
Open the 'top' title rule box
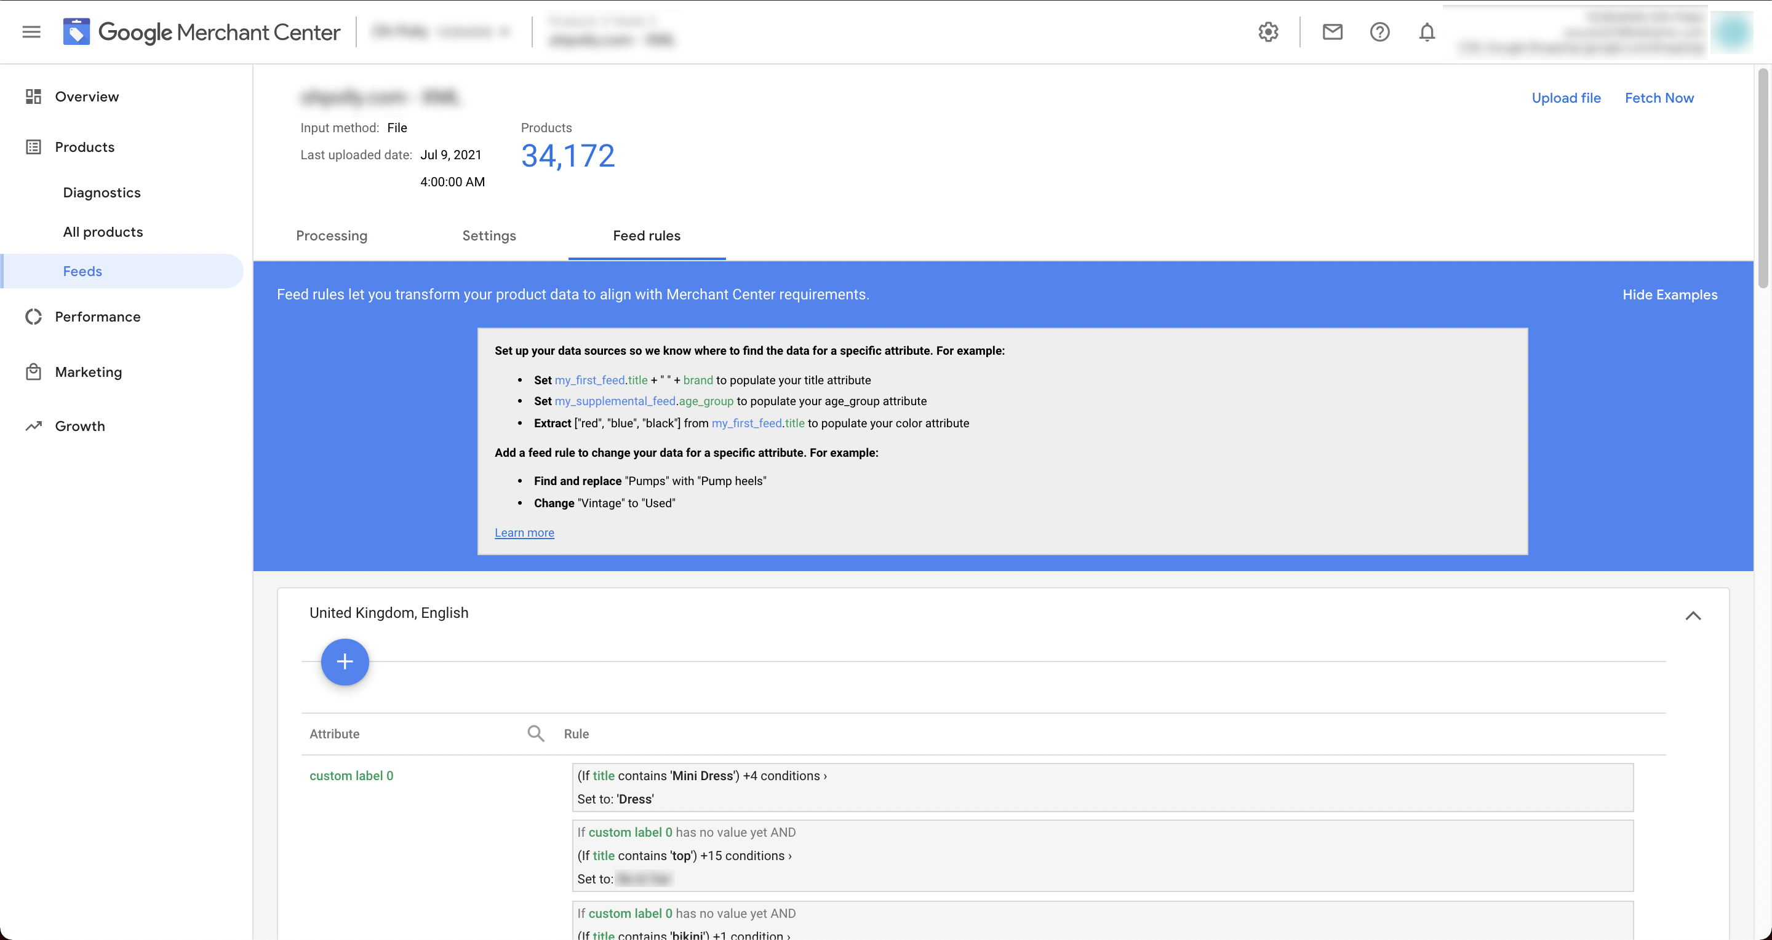[x=1103, y=856]
